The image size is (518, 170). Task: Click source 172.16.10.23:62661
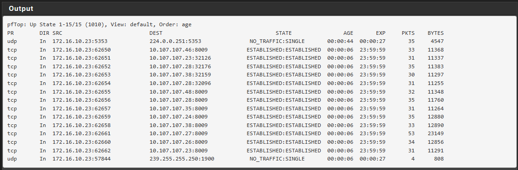point(81,134)
